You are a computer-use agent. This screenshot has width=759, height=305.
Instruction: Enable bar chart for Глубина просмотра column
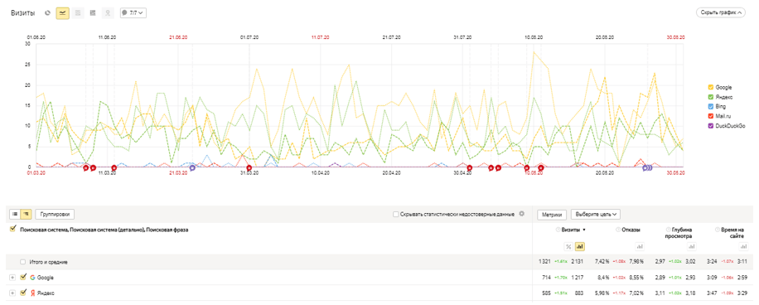pos(692,246)
